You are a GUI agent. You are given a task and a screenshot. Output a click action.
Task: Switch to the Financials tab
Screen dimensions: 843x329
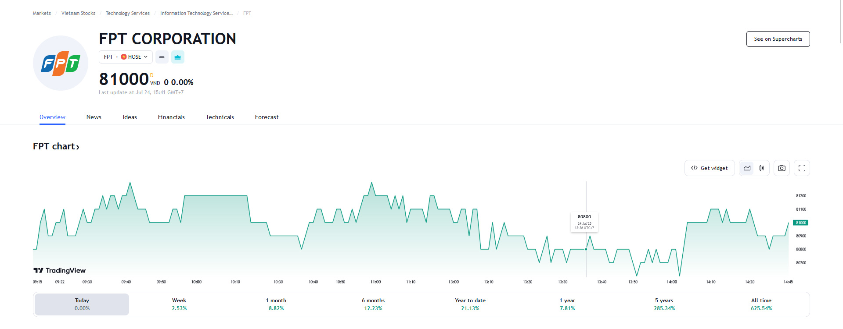171,117
